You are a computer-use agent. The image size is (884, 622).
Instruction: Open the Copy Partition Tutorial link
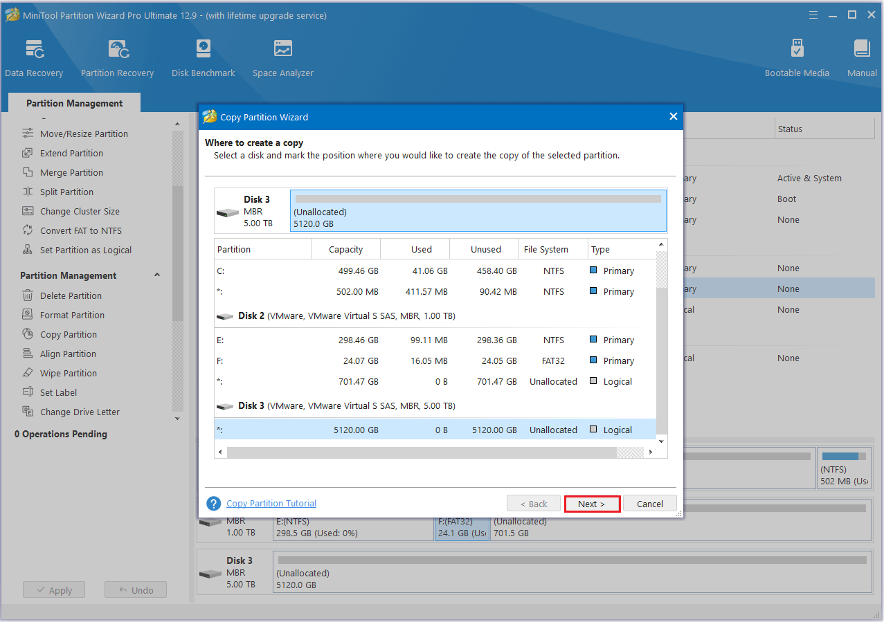tap(271, 504)
